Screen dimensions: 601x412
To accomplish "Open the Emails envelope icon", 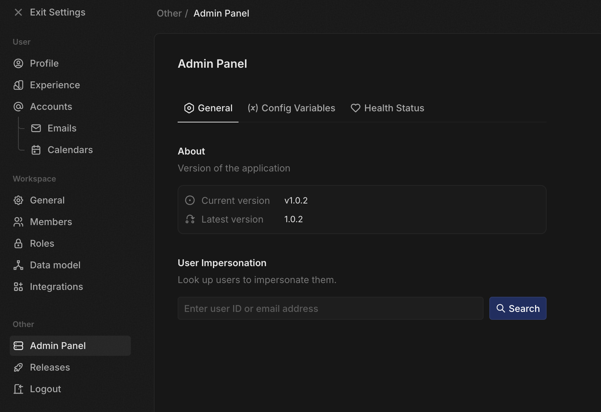I will coord(36,129).
